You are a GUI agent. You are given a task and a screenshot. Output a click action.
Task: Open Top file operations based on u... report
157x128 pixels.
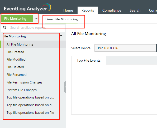tap(30, 97)
